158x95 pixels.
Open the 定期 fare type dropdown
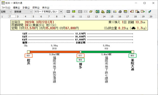point(6,12)
